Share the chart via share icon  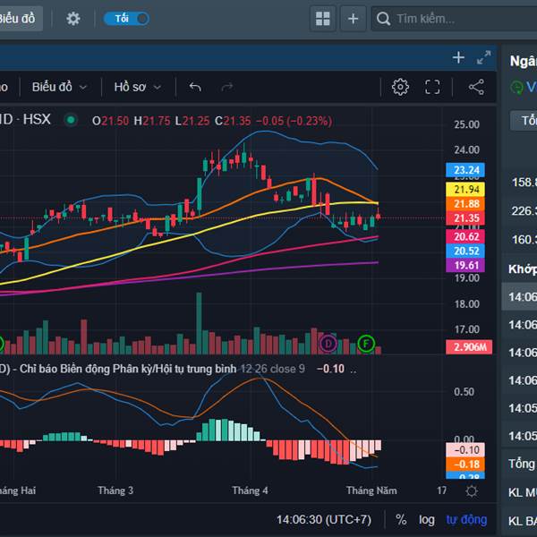pos(476,87)
